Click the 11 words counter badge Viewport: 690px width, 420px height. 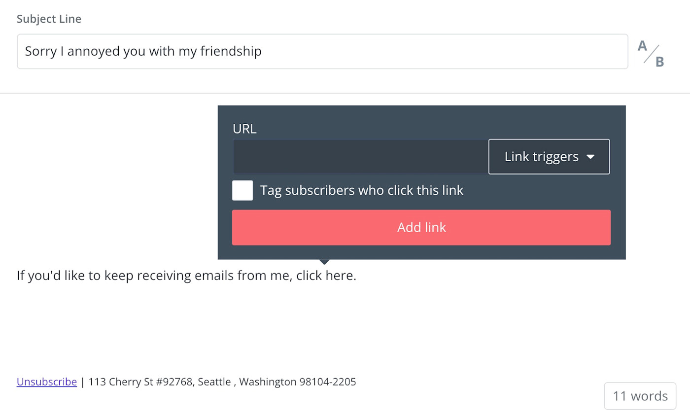pyautogui.click(x=640, y=396)
